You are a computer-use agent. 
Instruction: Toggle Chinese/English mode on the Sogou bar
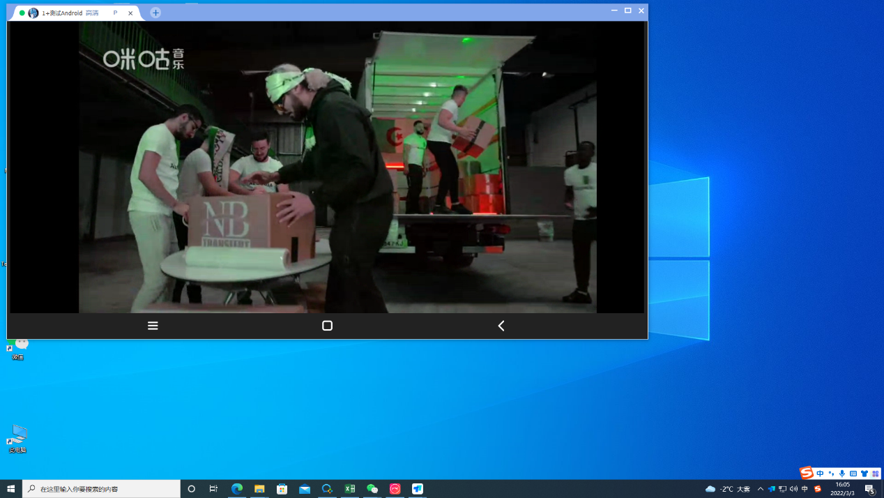[x=820, y=474]
